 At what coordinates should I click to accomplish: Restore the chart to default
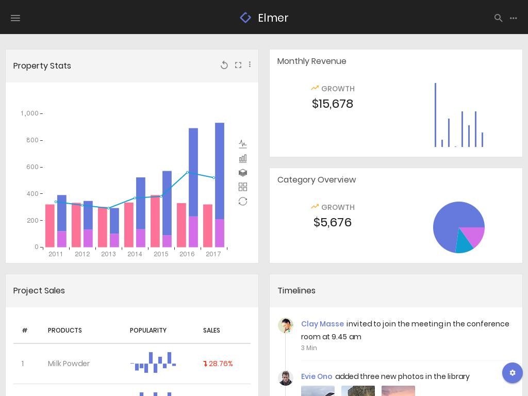point(243,201)
